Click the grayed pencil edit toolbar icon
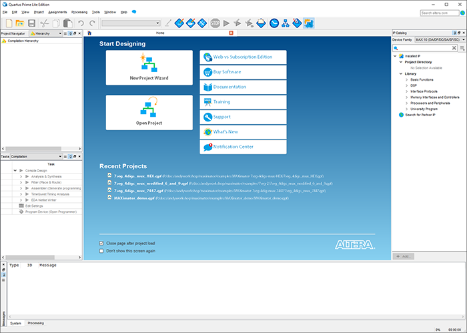The width and height of the screenshot is (467, 333). coord(168,23)
